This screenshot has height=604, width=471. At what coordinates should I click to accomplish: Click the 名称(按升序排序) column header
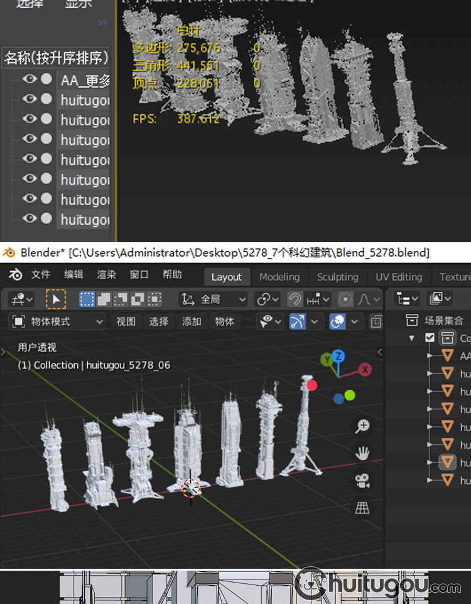(x=56, y=58)
